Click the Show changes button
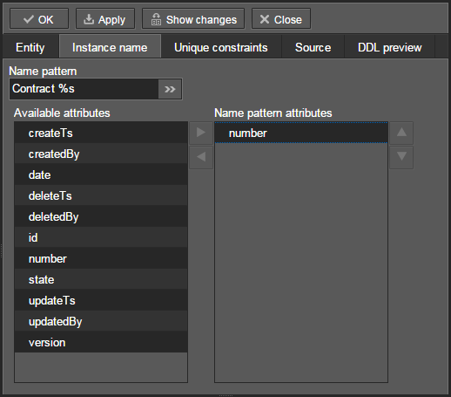Screen dimensions: 451x397 [193, 18]
